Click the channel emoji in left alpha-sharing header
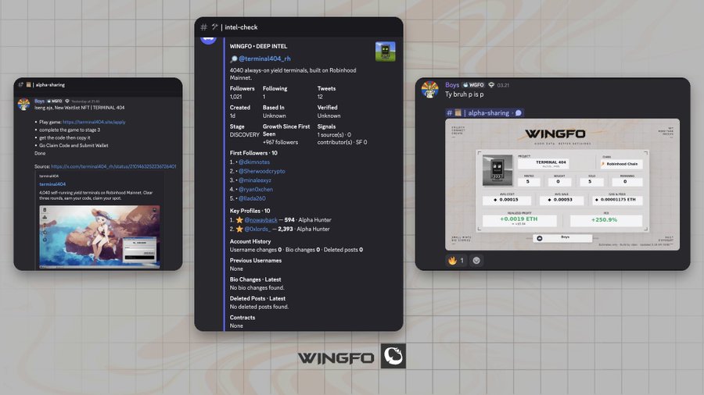Image resolution: width=704 pixels, height=395 pixels. (x=28, y=84)
